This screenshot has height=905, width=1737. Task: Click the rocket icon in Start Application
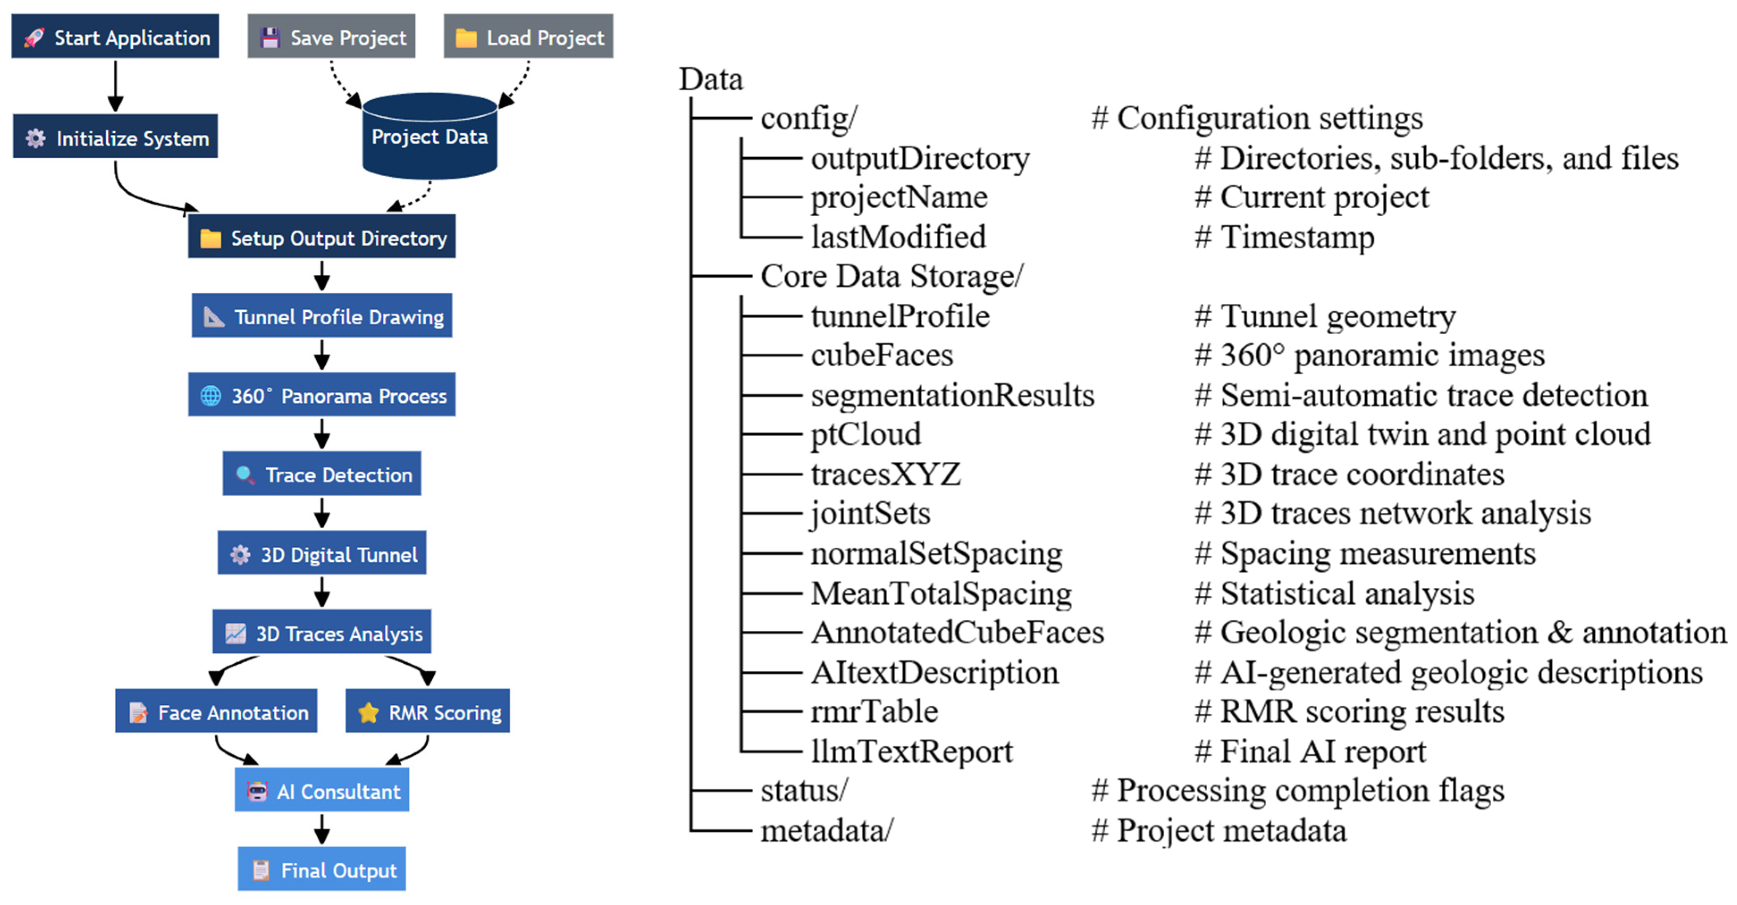[x=34, y=38]
